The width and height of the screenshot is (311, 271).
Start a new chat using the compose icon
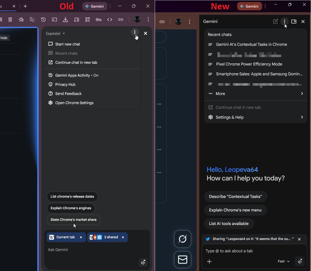coord(275,22)
